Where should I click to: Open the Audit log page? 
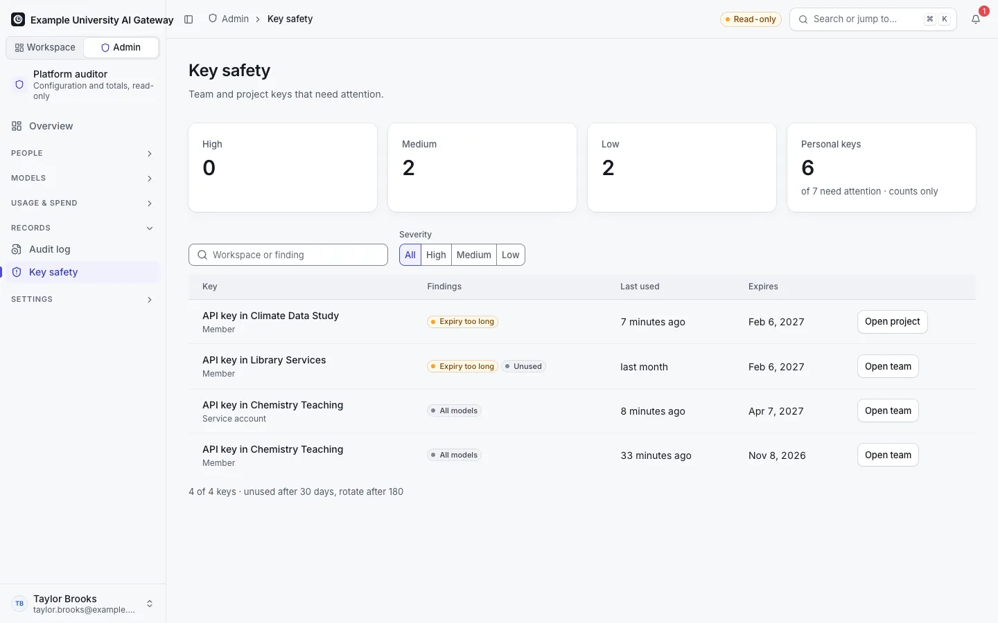click(82, 249)
